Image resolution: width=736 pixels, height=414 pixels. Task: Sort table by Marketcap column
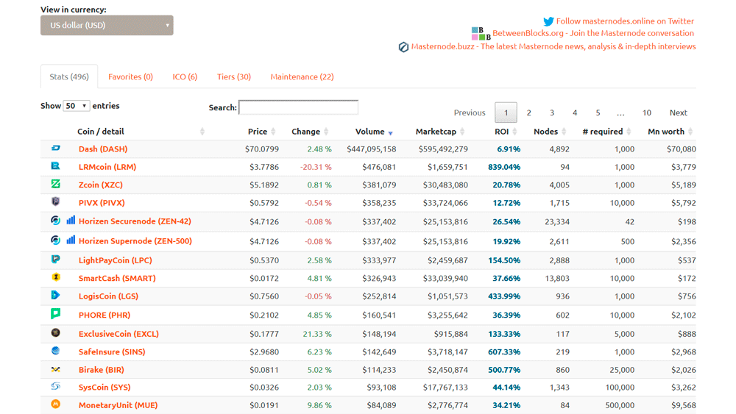440,132
